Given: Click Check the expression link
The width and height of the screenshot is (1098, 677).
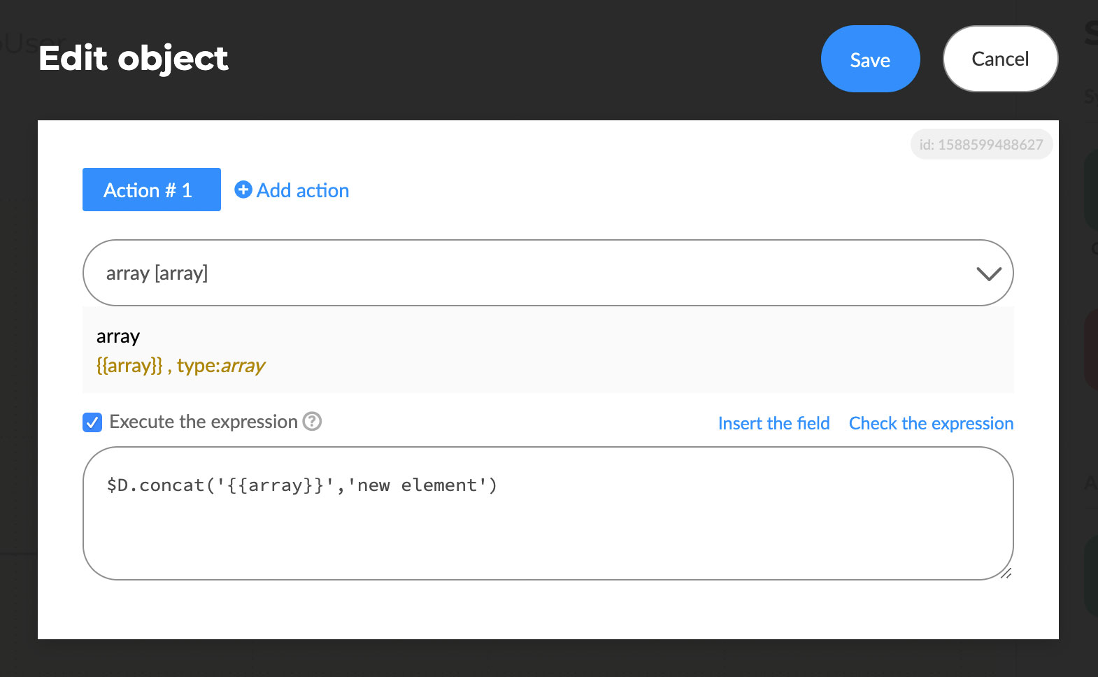Looking at the screenshot, I should [930, 423].
